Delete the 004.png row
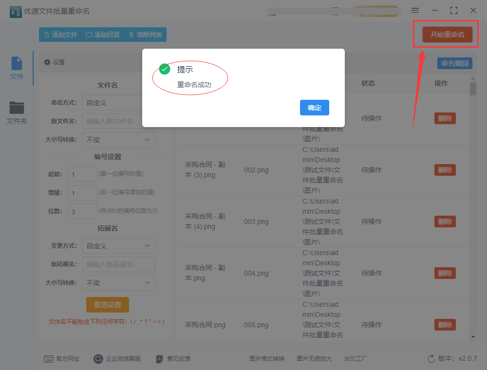 click(445, 273)
